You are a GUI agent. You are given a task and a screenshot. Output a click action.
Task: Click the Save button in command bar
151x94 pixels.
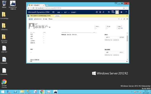[31, 19]
